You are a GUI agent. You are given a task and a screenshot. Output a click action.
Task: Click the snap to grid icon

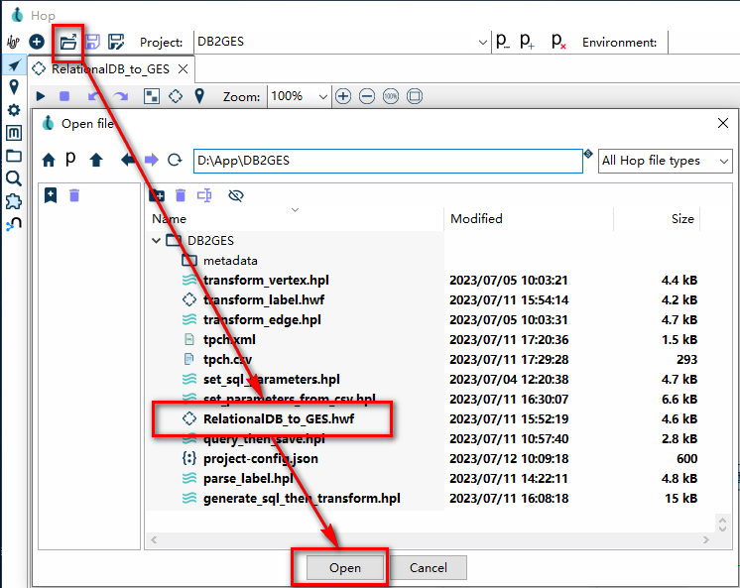(152, 96)
